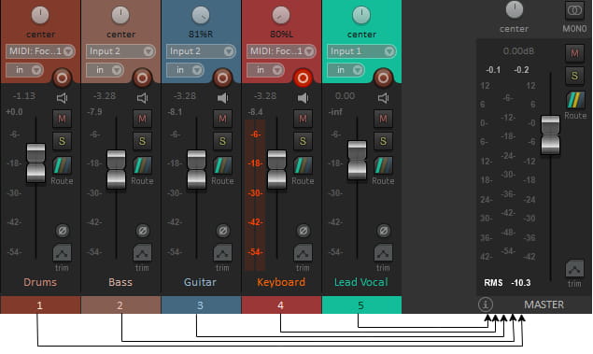
Task: Open the Route icon on Drums track
Action: (x=62, y=165)
